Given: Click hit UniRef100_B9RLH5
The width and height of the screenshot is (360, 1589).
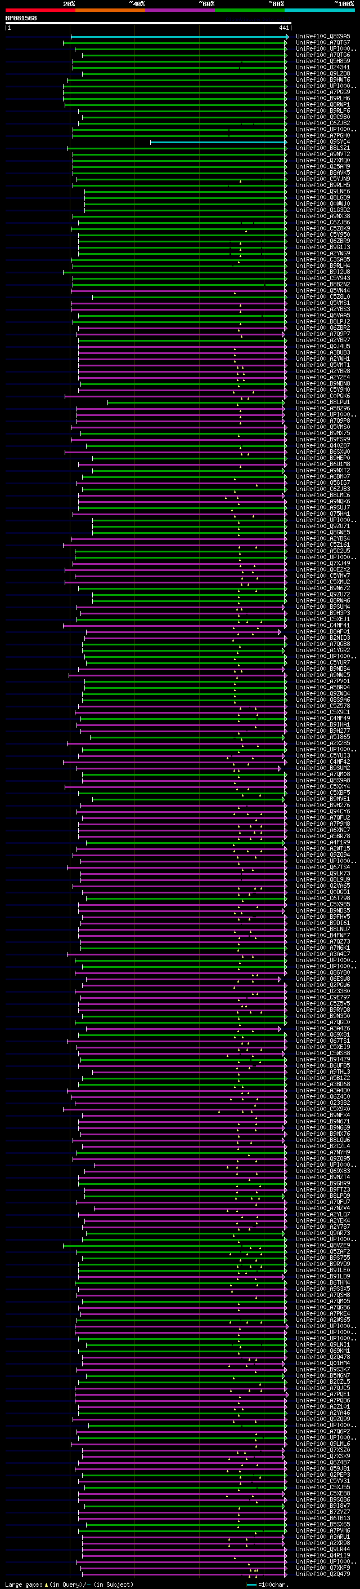Looking at the screenshot, I should tap(323, 185).
